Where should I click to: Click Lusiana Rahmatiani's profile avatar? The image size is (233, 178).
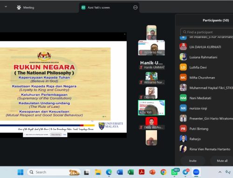(x=183, y=57)
